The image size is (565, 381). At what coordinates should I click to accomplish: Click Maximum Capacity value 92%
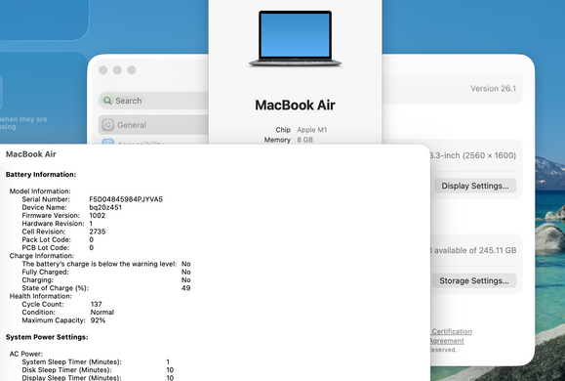pyautogui.click(x=98, y=320)
